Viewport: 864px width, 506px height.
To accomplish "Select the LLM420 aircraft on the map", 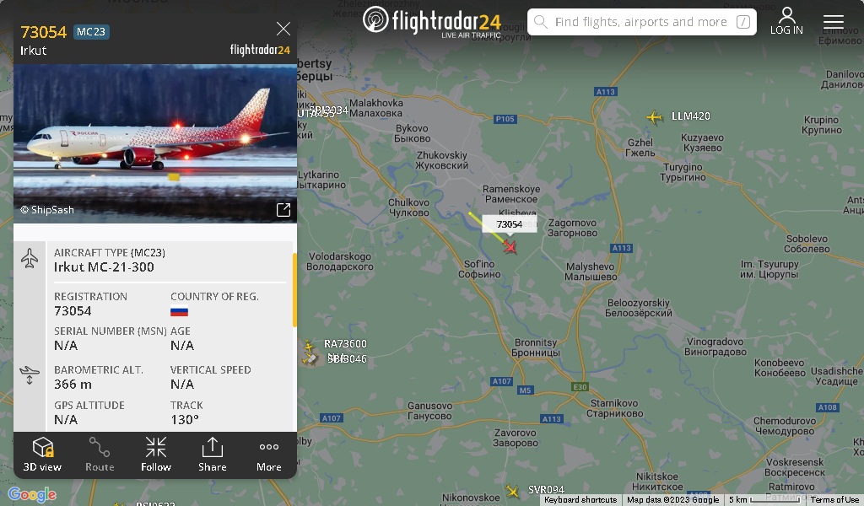I will pos(655,116).
